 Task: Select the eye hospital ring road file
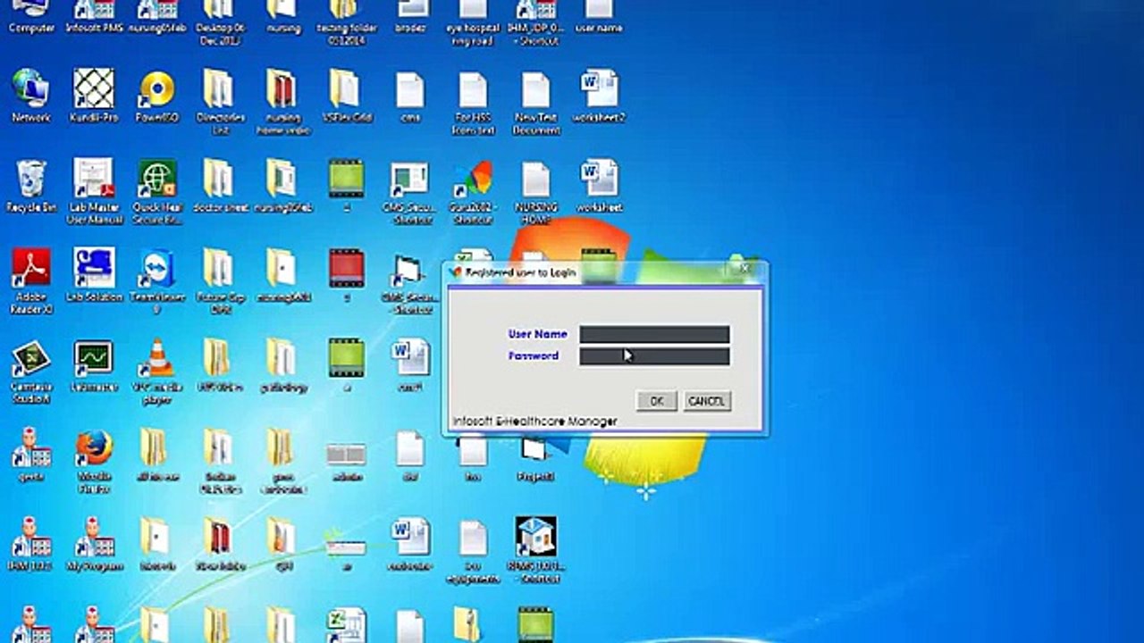(x=473, y=21)
